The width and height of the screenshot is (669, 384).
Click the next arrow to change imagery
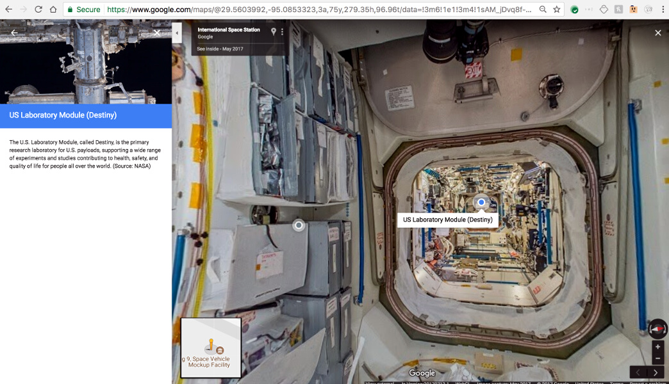click(x=655, y=372)
